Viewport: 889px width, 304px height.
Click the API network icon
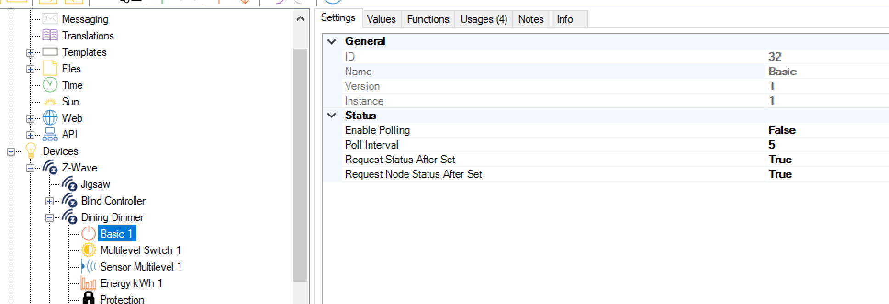coord(50,134)
